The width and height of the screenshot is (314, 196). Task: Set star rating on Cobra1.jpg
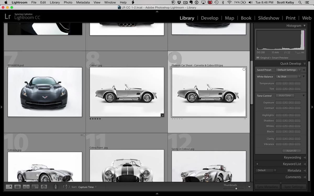(x=95, y=119)
